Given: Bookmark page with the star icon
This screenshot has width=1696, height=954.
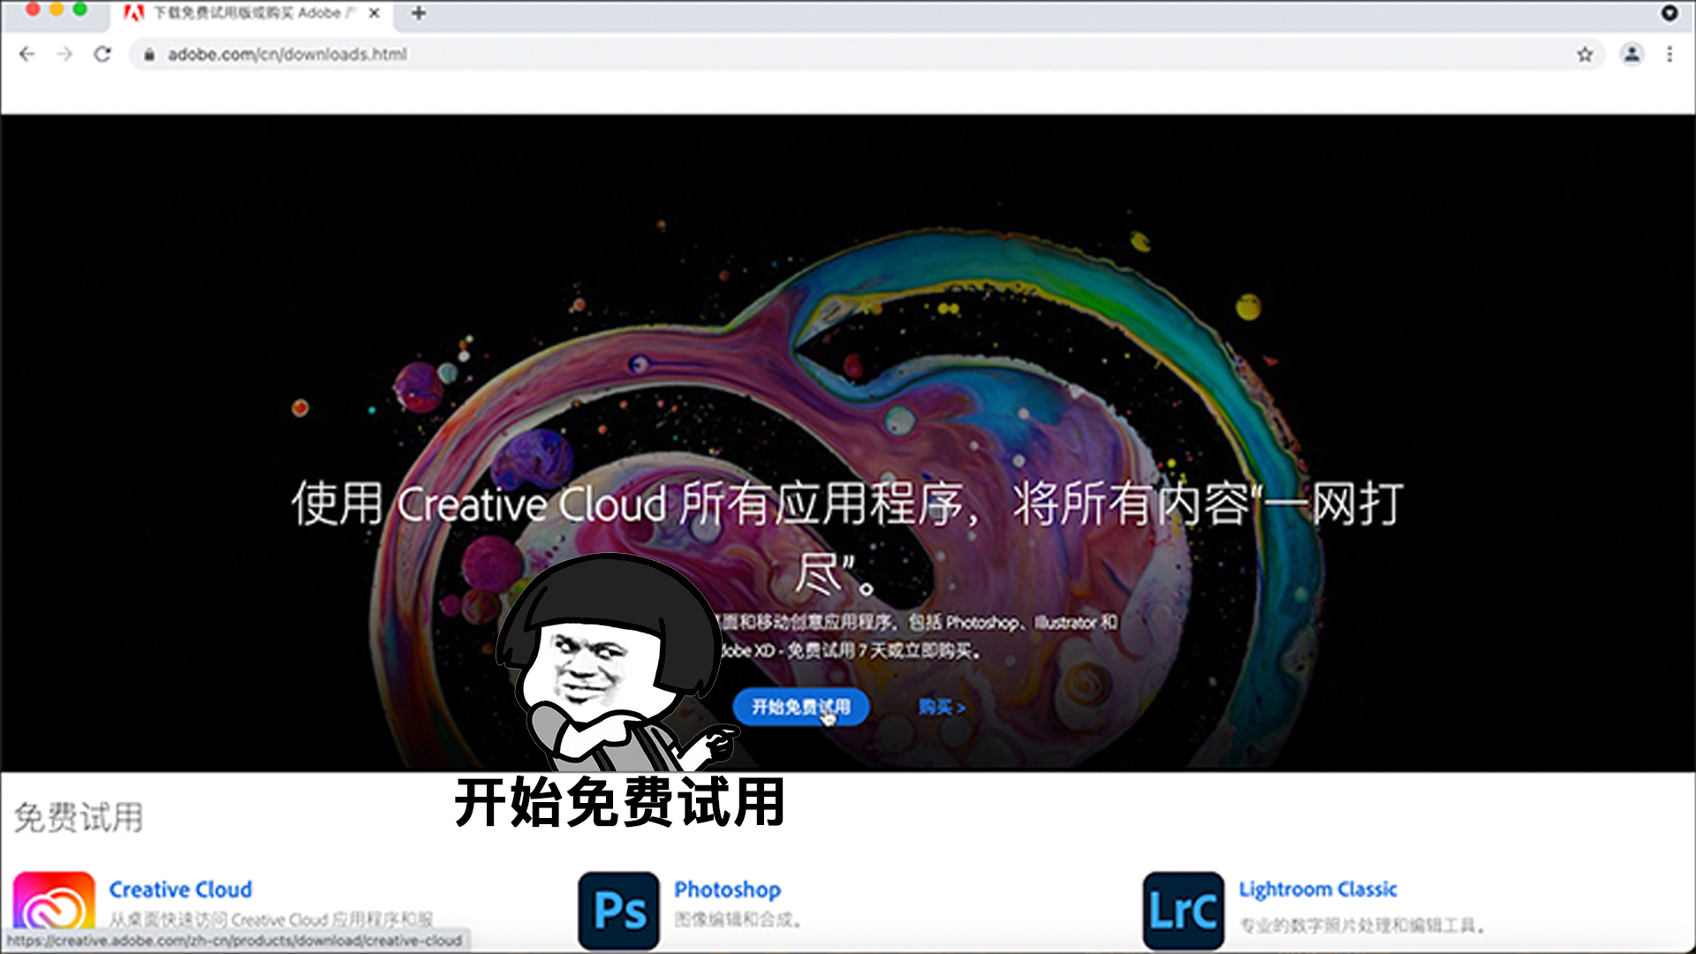Looking at the screenshot, I should 1585,55.
